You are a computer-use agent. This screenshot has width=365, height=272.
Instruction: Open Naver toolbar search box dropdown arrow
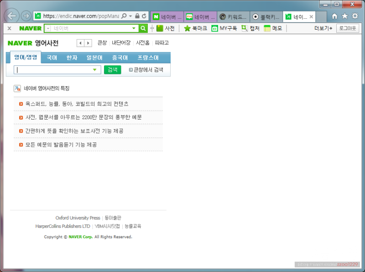pos(134,28)
